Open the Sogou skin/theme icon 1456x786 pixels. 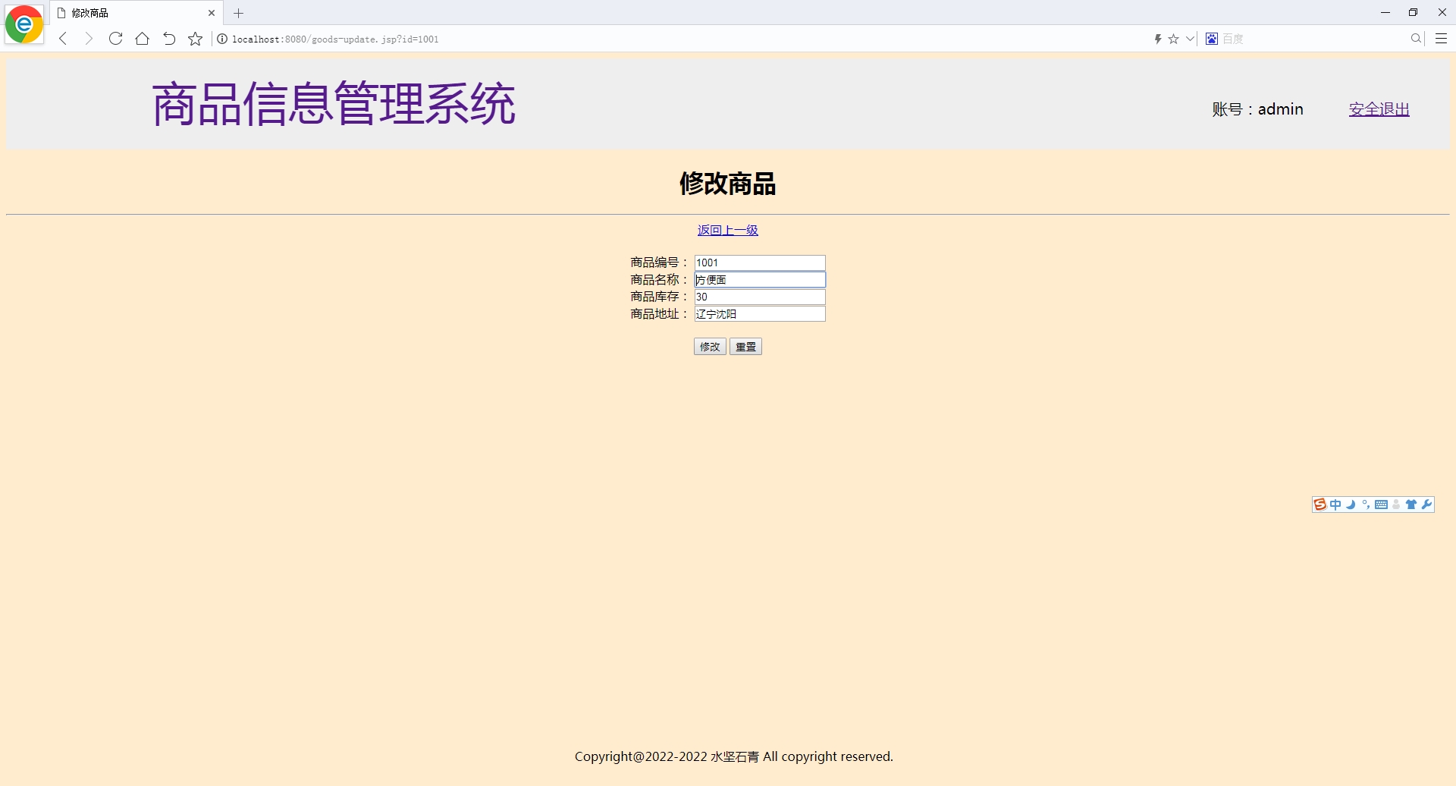pyautogui.click(x=1411, y=504)
